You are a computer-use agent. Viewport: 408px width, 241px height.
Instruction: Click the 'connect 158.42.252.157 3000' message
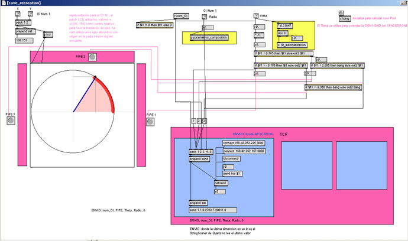(x=243, y=151)
